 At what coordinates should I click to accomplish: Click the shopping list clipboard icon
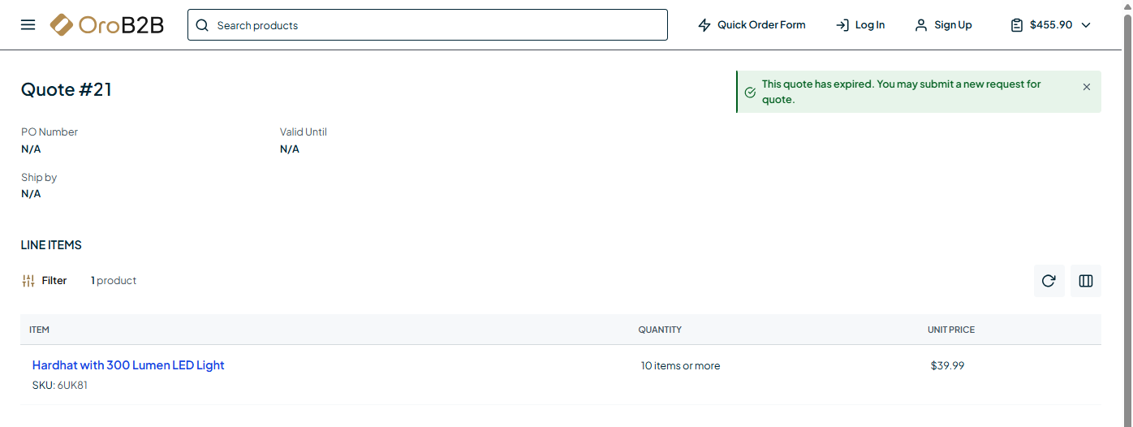1016,25
